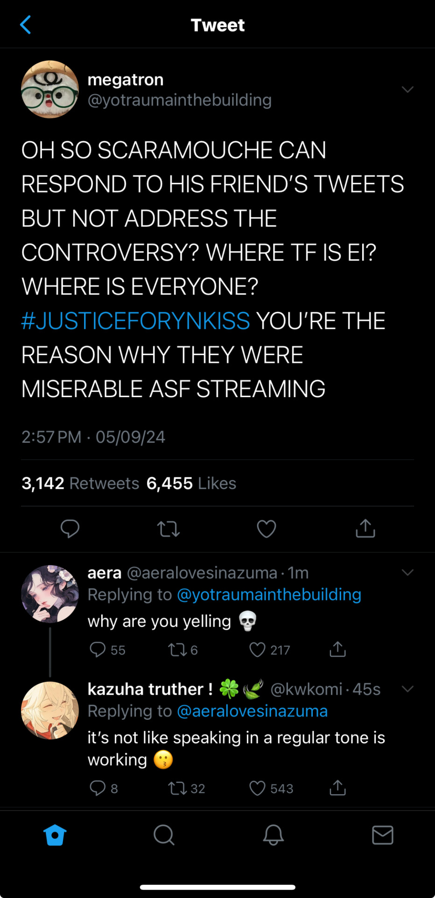This screenshot has width=435, height=898.
Task: Reply to megatron's main tweet
Action: pyautogui.click(x=70, y=529)
